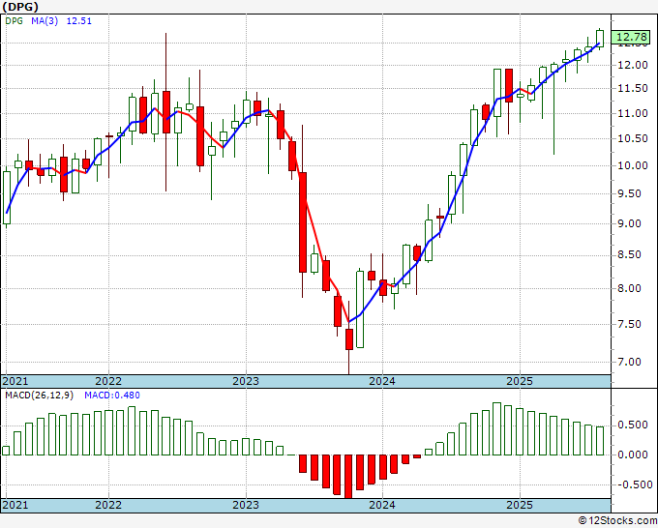
Task: Select the moving average value 12.51
Action: click(x=79, y=21)
